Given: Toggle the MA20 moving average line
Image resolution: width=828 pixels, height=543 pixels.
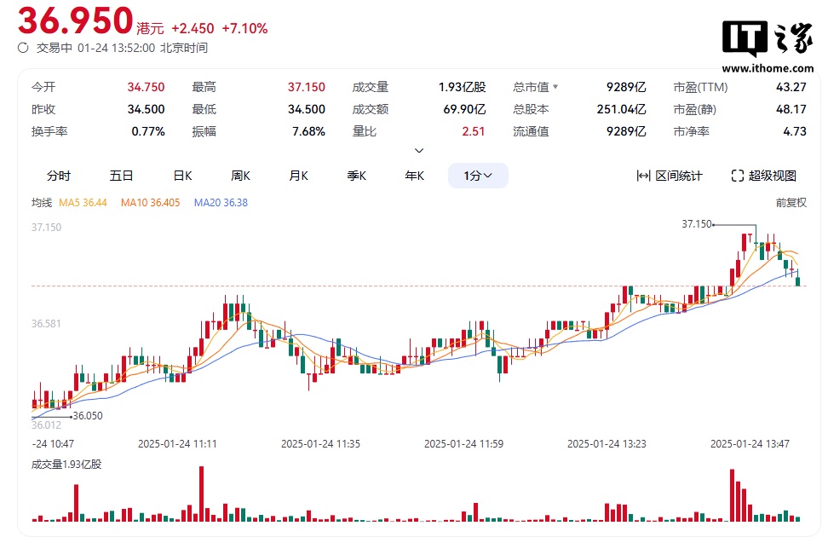Looking at the screenshot, I should pyautogui.click(x=221, y=203).
